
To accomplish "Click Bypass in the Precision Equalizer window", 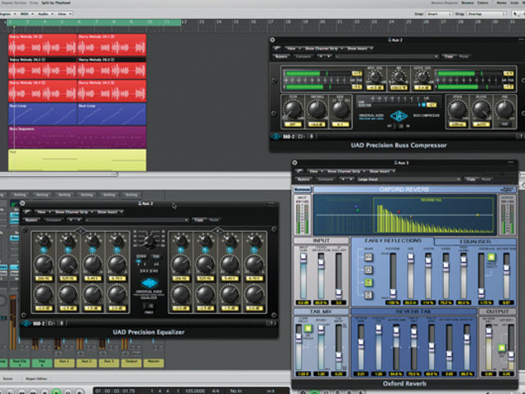I will click(x=31, y=220).
